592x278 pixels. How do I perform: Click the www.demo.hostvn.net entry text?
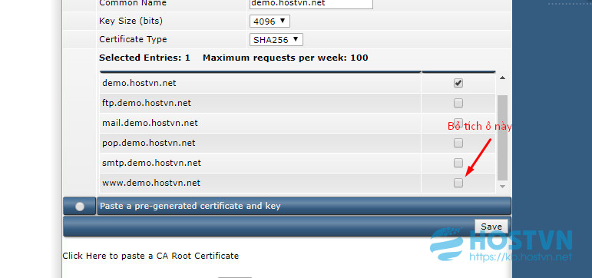click(151, 184)
